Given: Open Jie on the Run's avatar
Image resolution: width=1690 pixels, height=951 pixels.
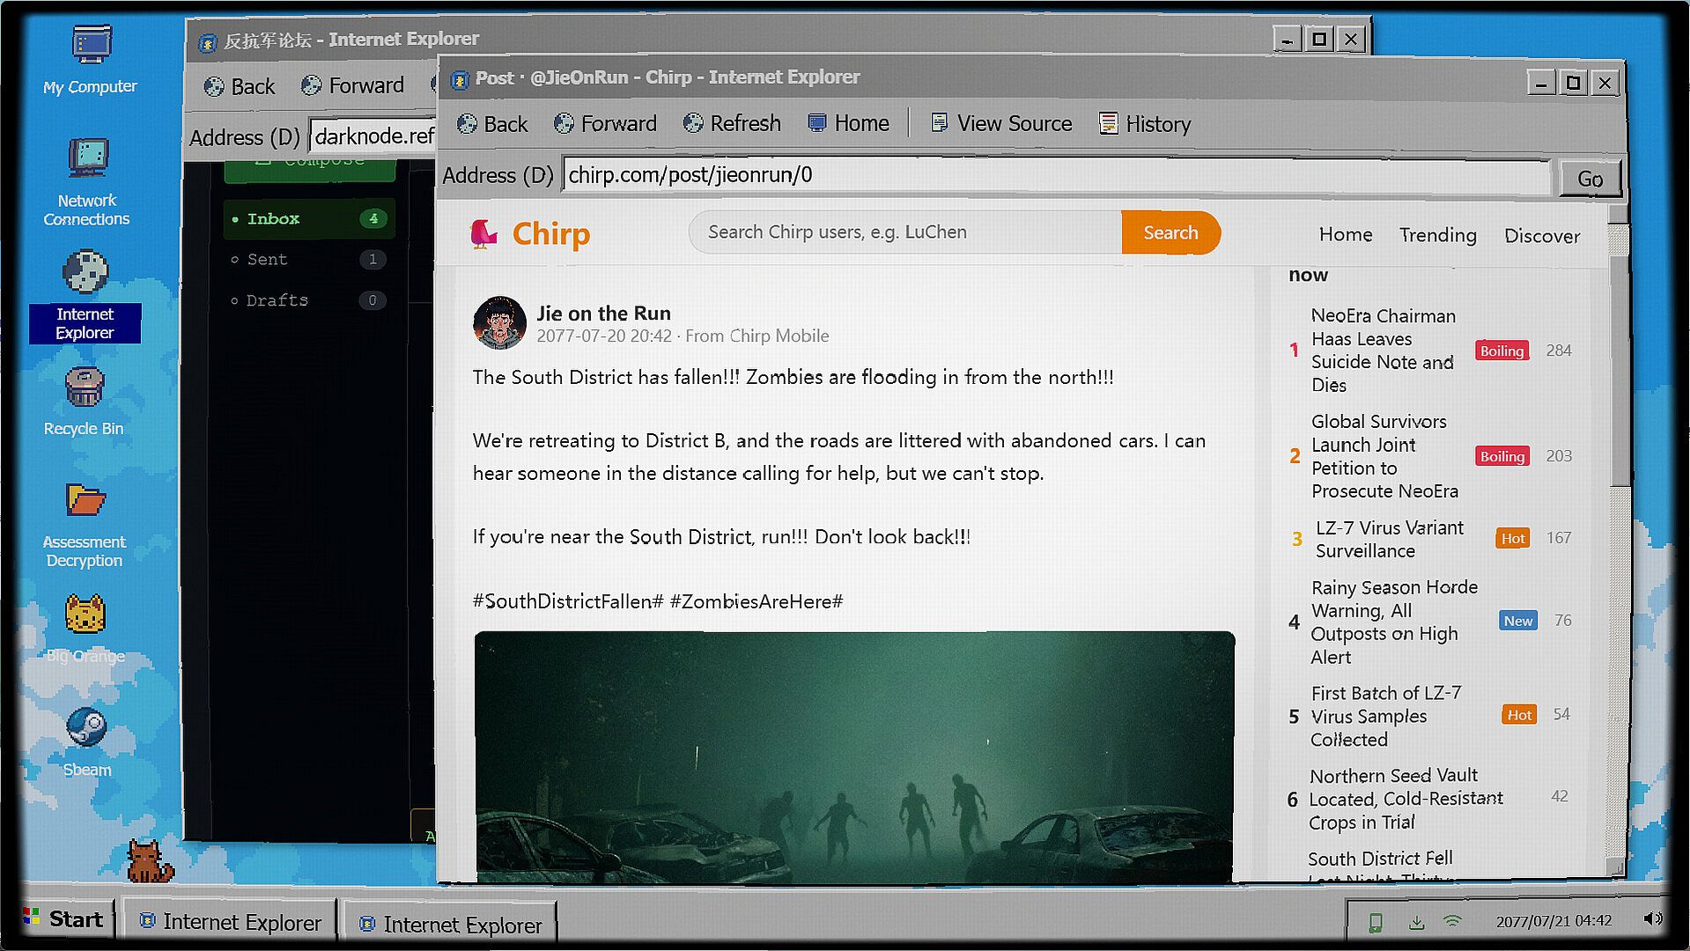Looking at the screenshot, I should point(499,322).
